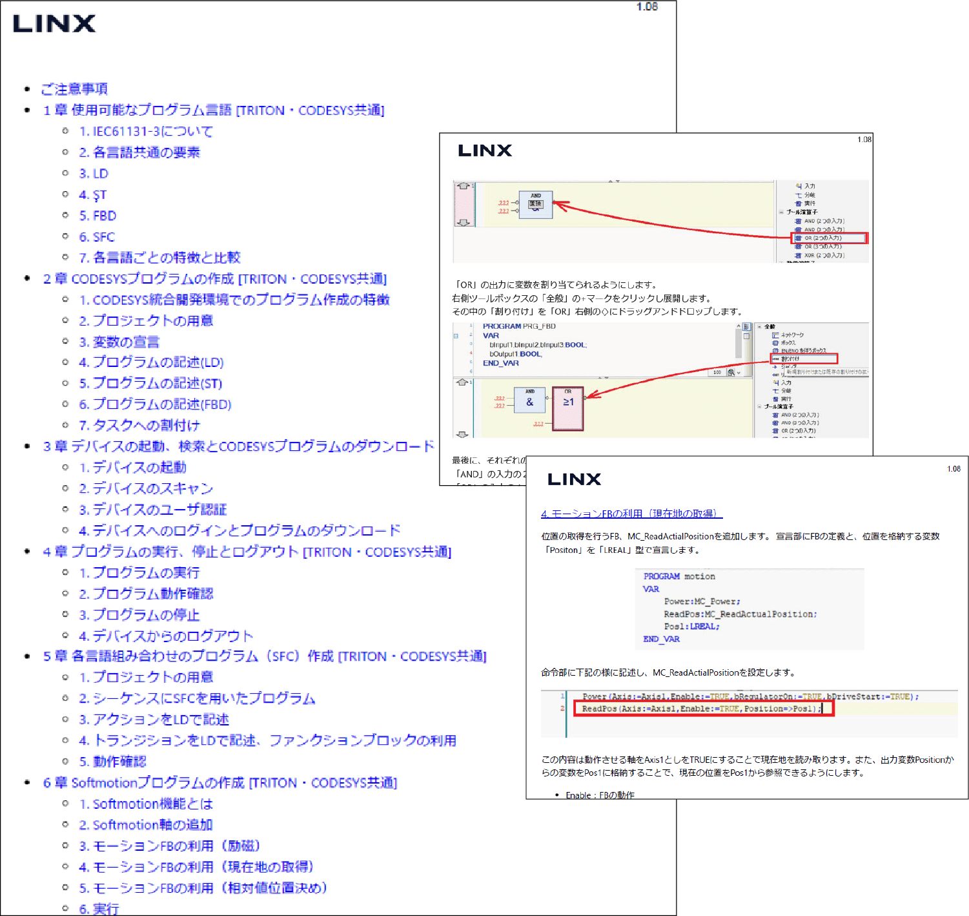Go to 7. タスクへの割付け section

pyautogui.click(x=139, y=425)
